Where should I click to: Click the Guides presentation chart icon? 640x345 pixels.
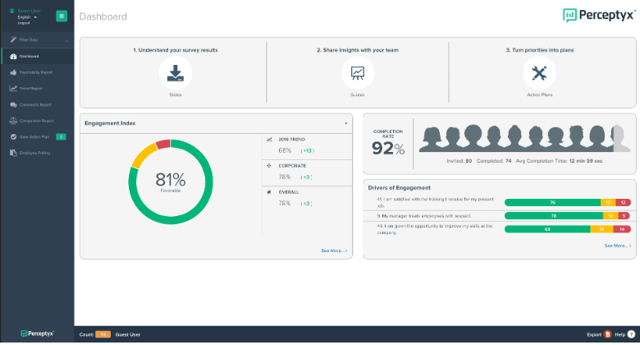(357, 73)
